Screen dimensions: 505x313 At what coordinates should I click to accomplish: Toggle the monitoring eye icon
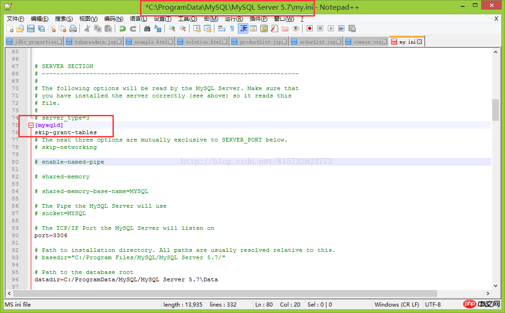[x=296, y=28]
